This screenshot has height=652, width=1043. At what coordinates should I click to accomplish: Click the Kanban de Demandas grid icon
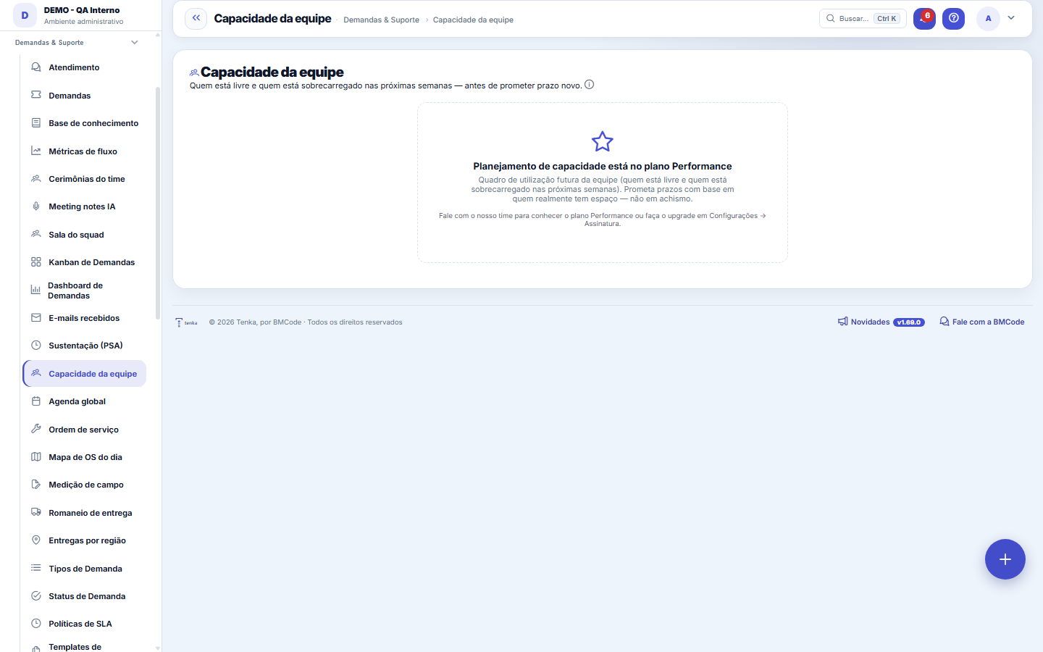[x=36, y=262]
